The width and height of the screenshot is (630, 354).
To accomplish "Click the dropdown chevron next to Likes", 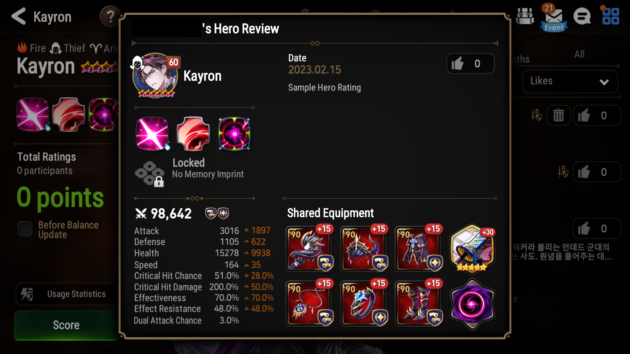I will [604, 82].
